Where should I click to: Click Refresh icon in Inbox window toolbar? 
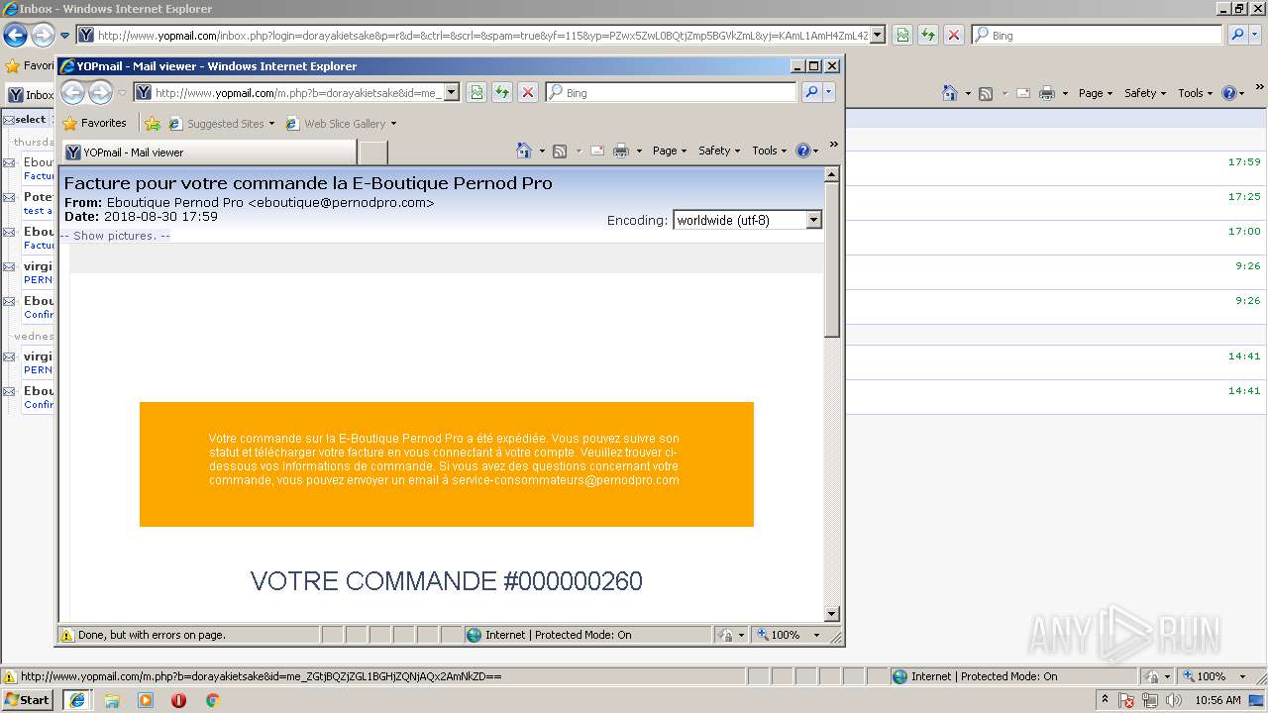click(x=928, y=35)
